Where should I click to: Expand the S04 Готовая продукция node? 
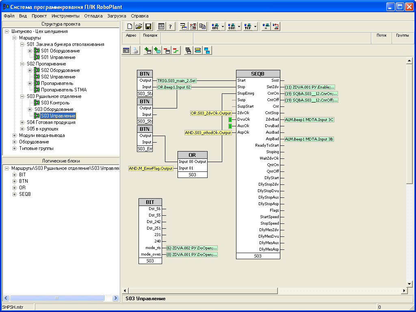tap(22, 122)
